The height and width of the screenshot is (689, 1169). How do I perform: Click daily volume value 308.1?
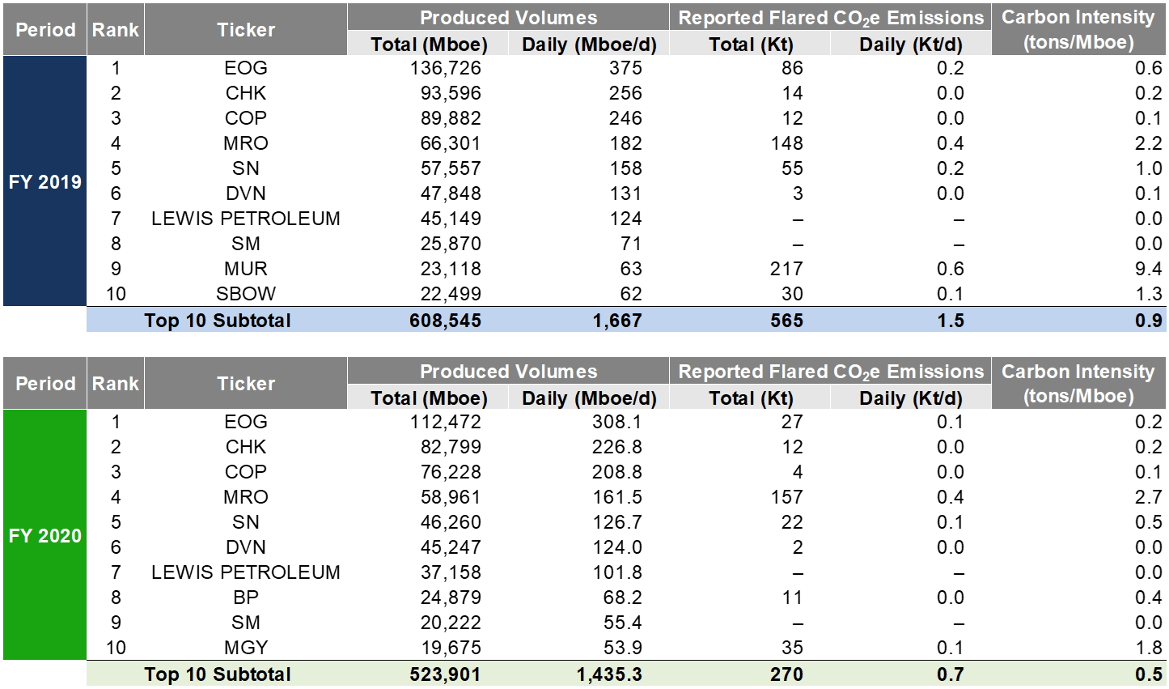coord(616,422)
